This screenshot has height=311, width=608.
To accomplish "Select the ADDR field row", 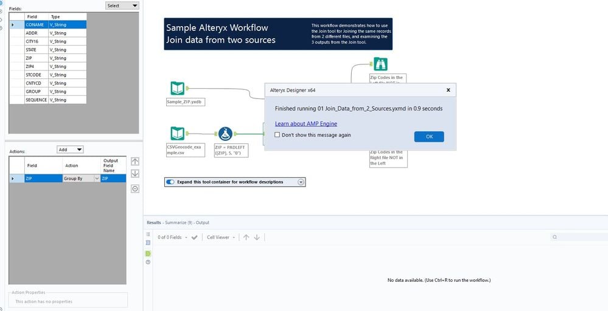I will pos(47,33).
